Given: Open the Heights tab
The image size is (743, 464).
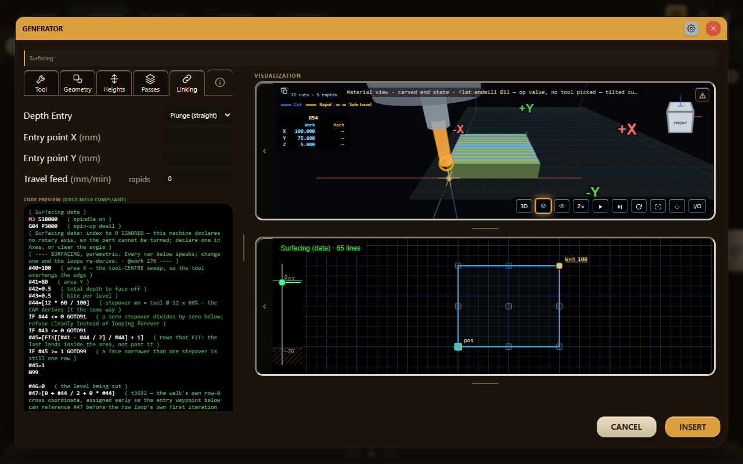Looking at the screenshot, I should point(114,83).
